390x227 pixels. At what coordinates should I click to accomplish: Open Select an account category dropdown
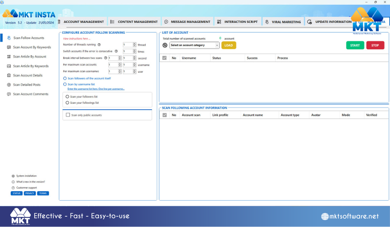[195, 45]
